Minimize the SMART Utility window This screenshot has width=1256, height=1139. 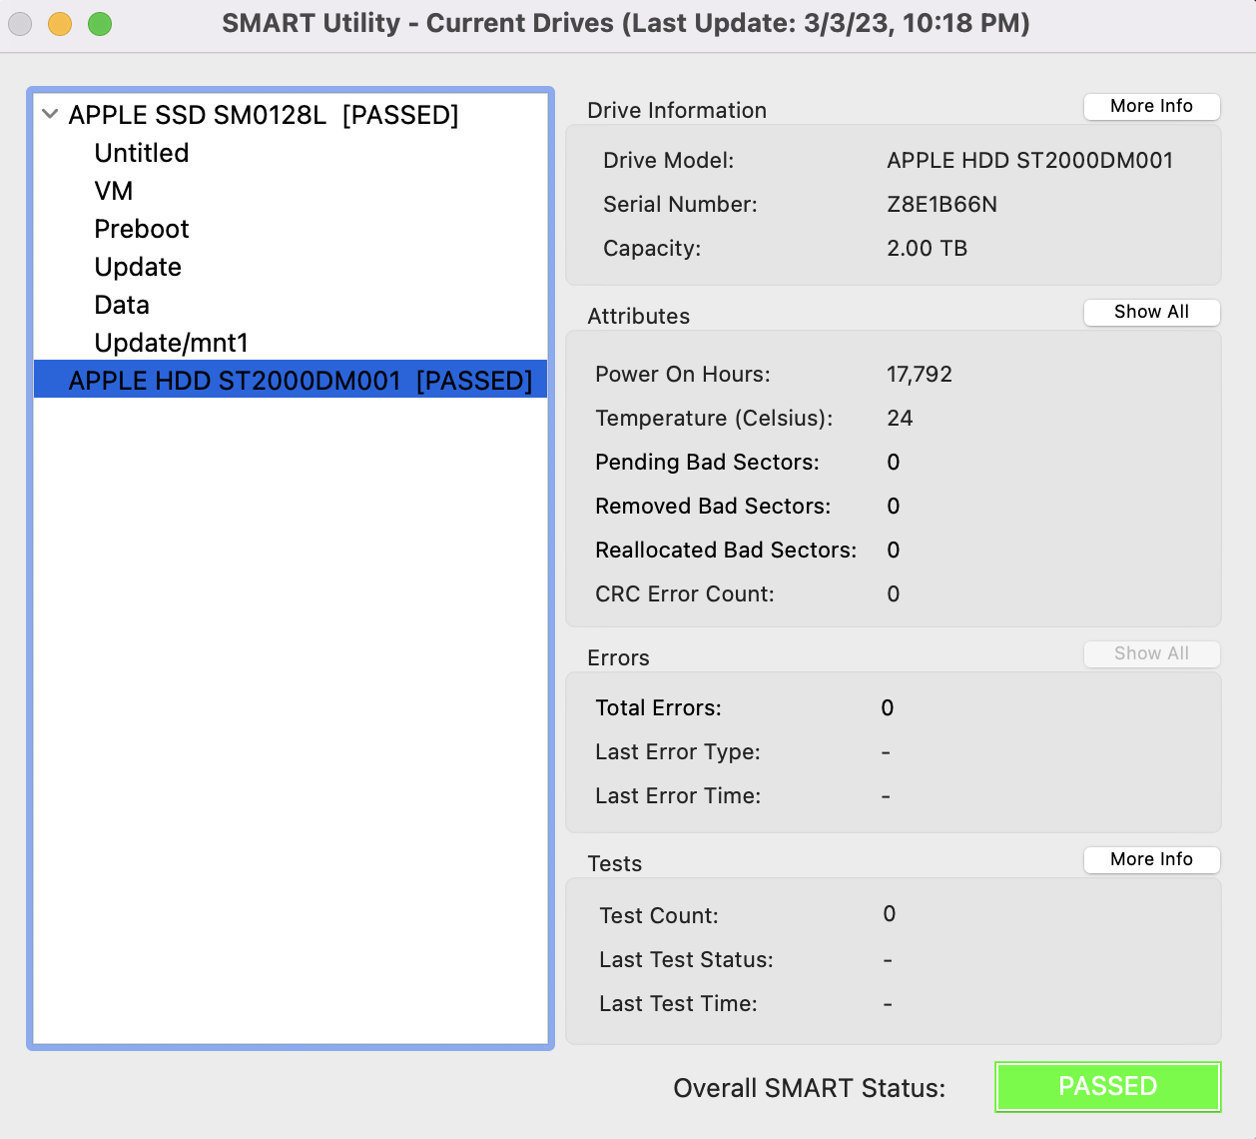coord(60,24)
